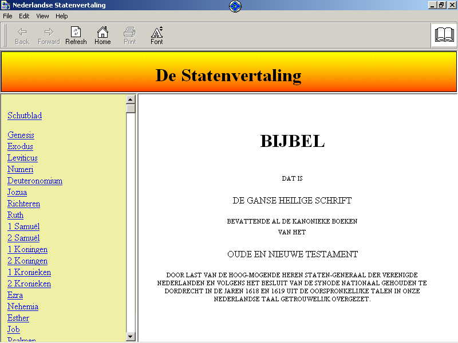Screen dimensions: 458x343
Task: Open the Schutblad link
Action: 25,115
